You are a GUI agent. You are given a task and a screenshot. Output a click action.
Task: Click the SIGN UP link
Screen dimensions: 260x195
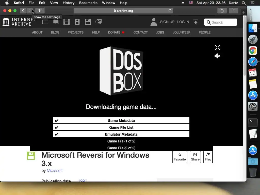tap(167, 22)
